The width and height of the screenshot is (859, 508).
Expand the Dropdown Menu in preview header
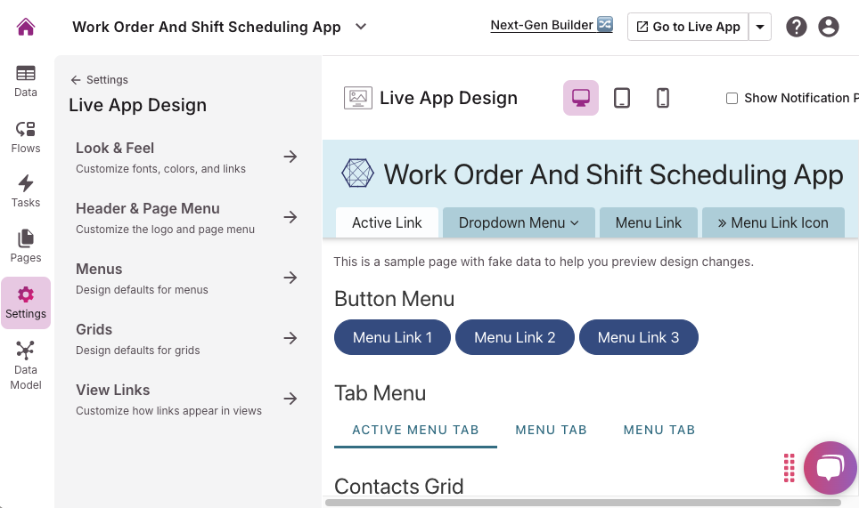tap(519, 222)
